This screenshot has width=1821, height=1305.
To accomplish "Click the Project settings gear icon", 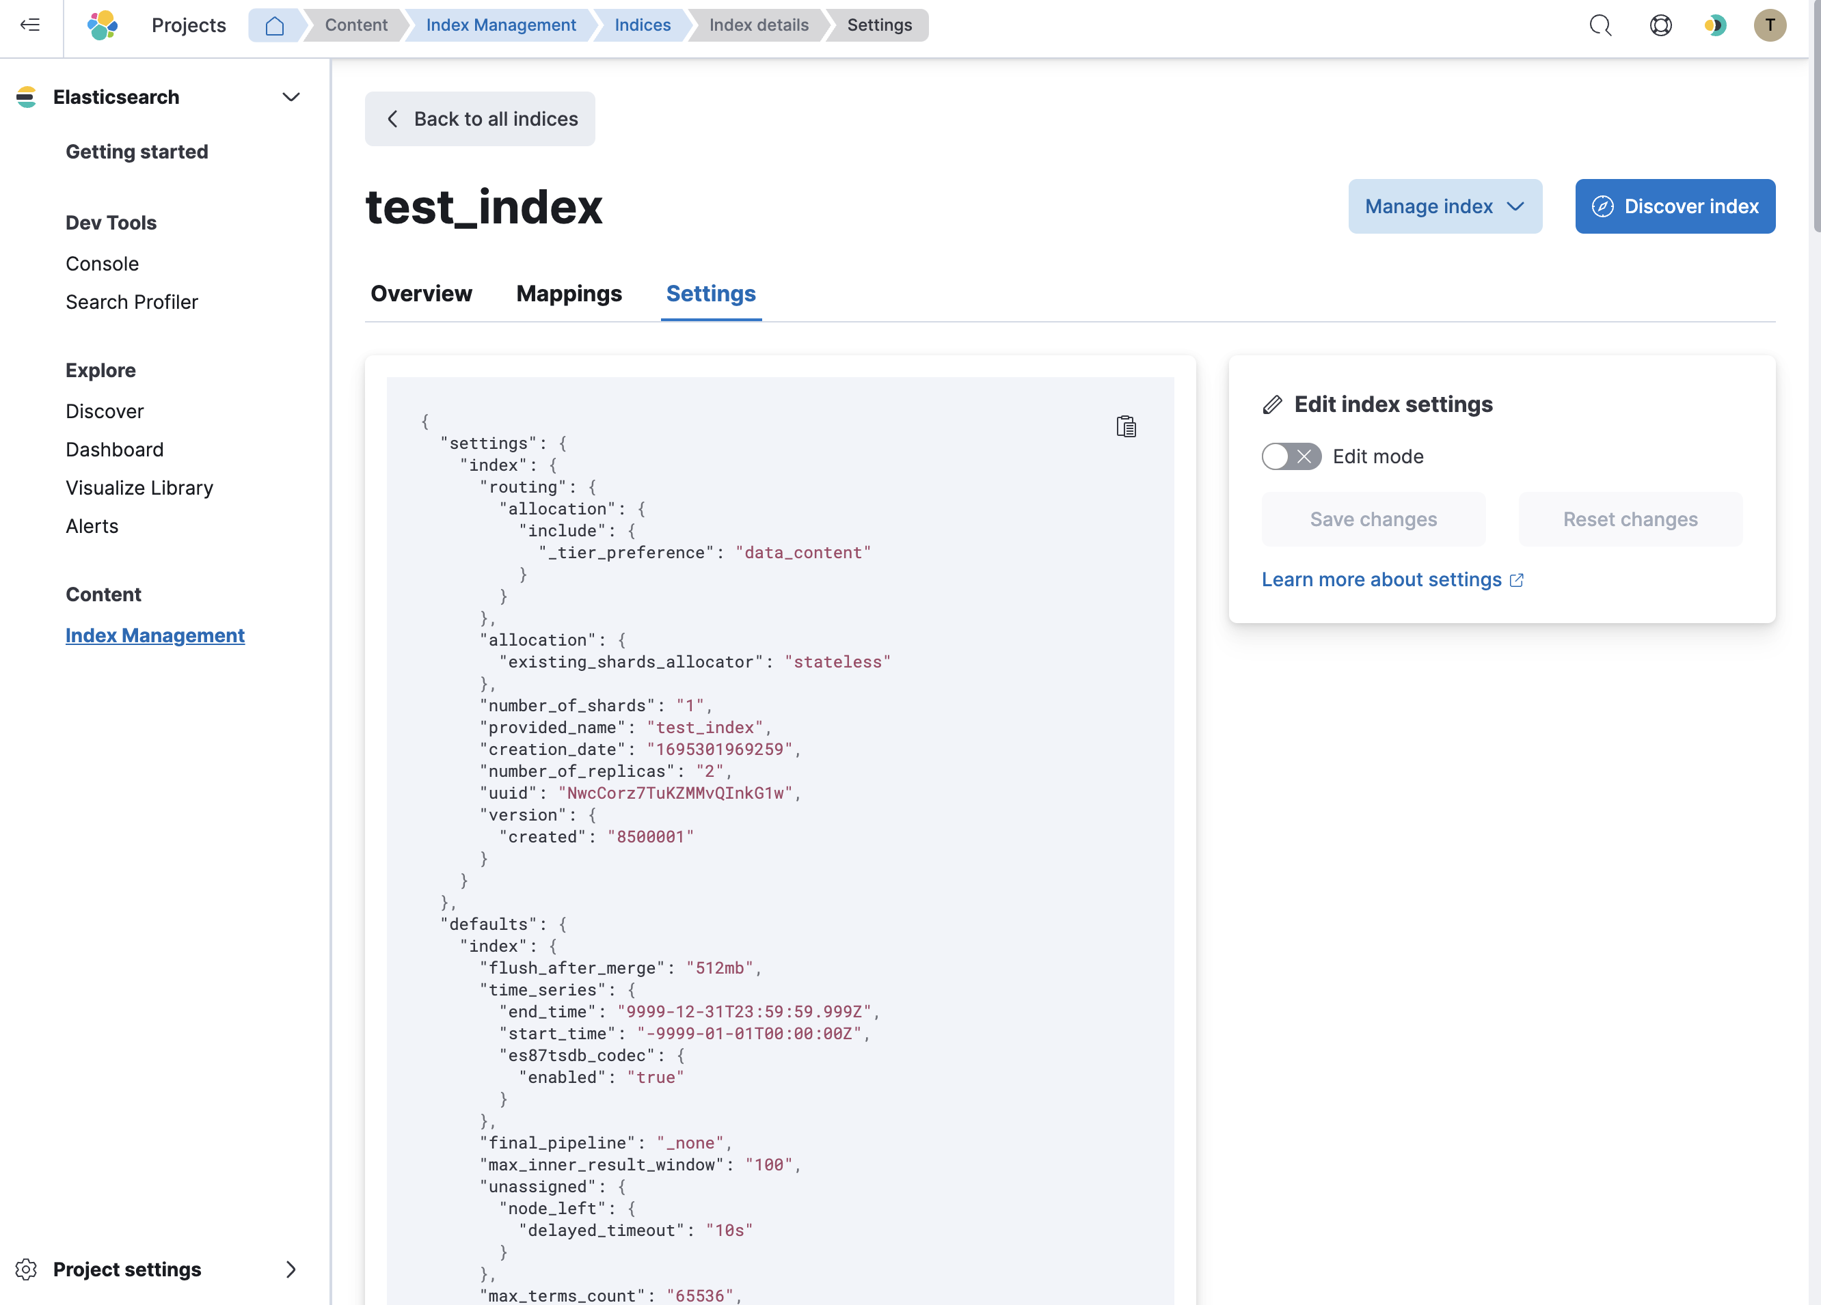I will click(26, 1269).
